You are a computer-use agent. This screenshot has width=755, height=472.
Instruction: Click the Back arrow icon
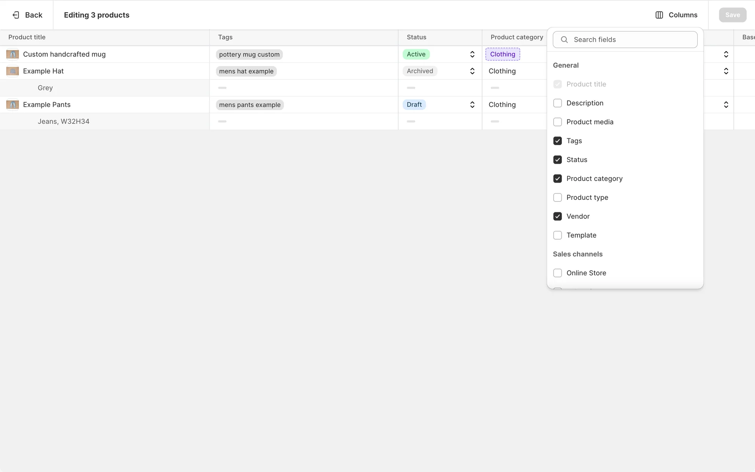[16, 15]
